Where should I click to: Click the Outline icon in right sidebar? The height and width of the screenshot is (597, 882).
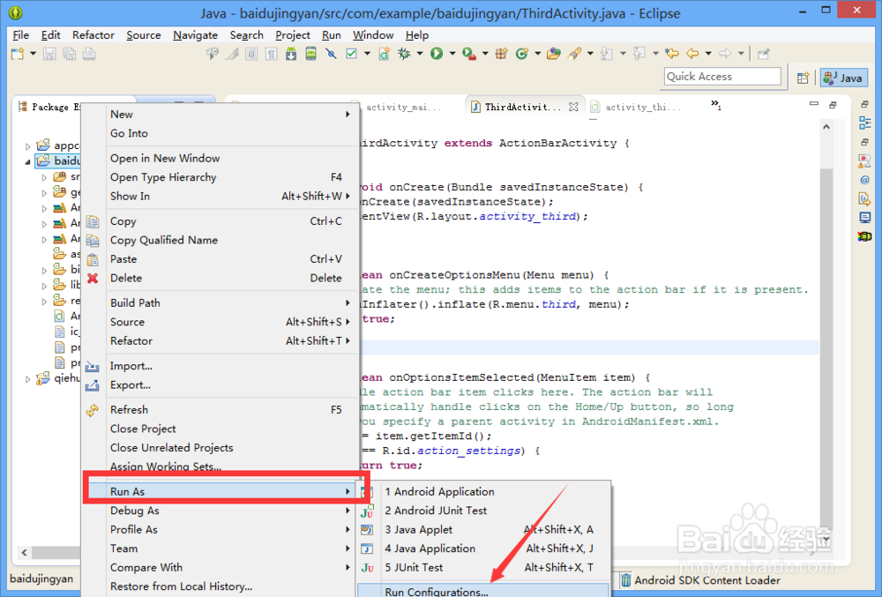[864, 123]
